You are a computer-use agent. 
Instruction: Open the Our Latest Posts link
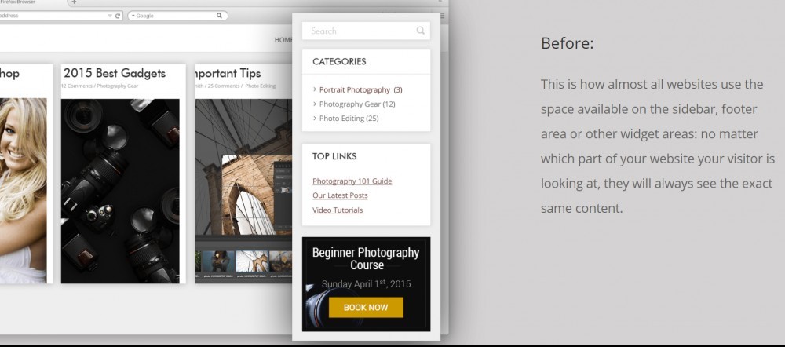[x=340, y=195]
